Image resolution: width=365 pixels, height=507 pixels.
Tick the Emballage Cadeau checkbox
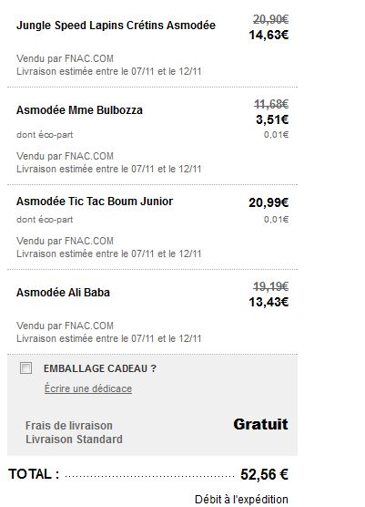25,368
